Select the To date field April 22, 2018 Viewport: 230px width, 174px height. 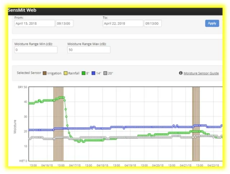[x=123, y=23]
